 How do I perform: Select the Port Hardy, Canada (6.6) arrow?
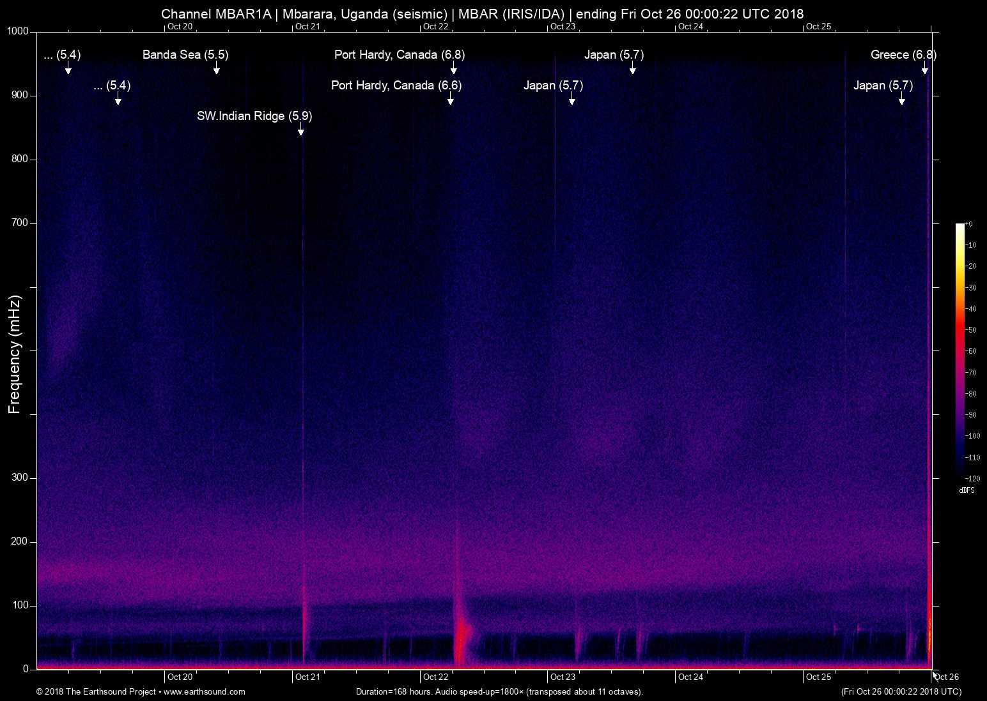(450, 100)
